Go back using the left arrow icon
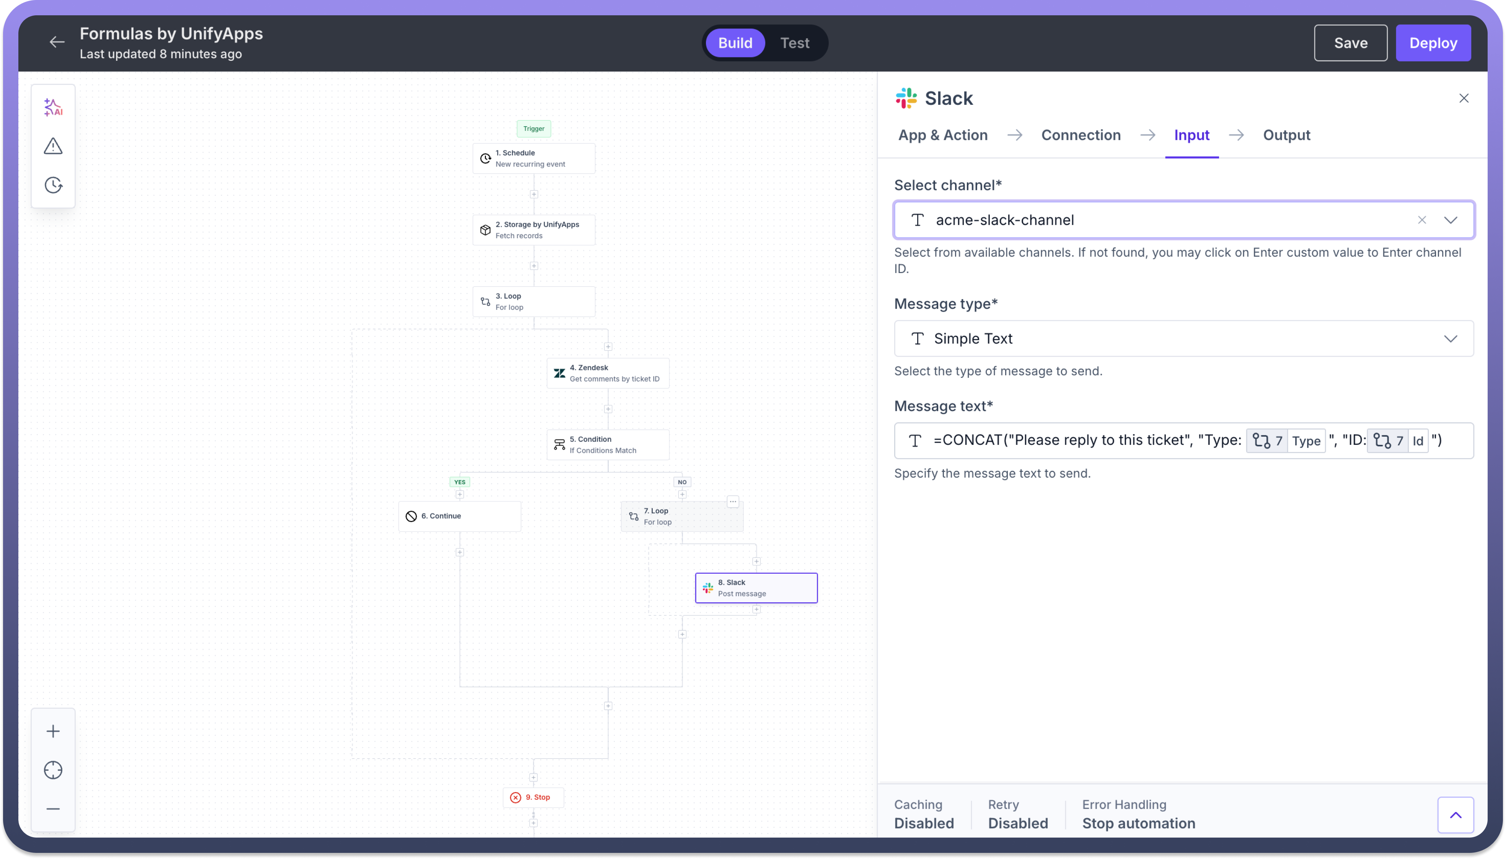The height and width of the screenshot is (859, 1506). point(57,42)
